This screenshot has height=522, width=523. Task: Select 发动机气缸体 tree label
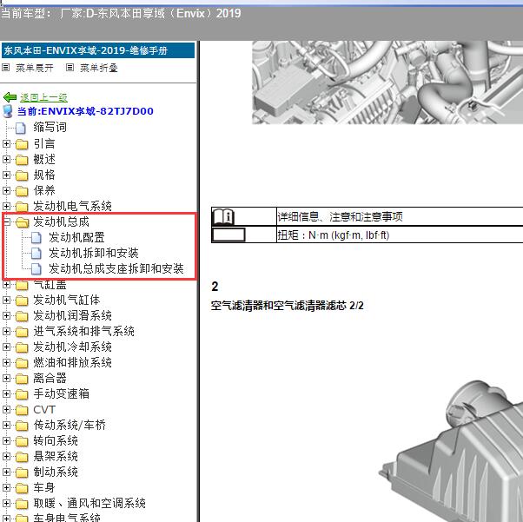point(67,301)
